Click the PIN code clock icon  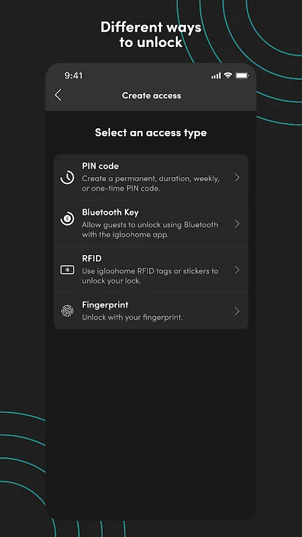click(x=67, y=178)
